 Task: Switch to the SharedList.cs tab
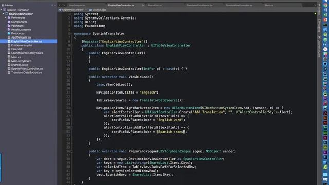155,5
